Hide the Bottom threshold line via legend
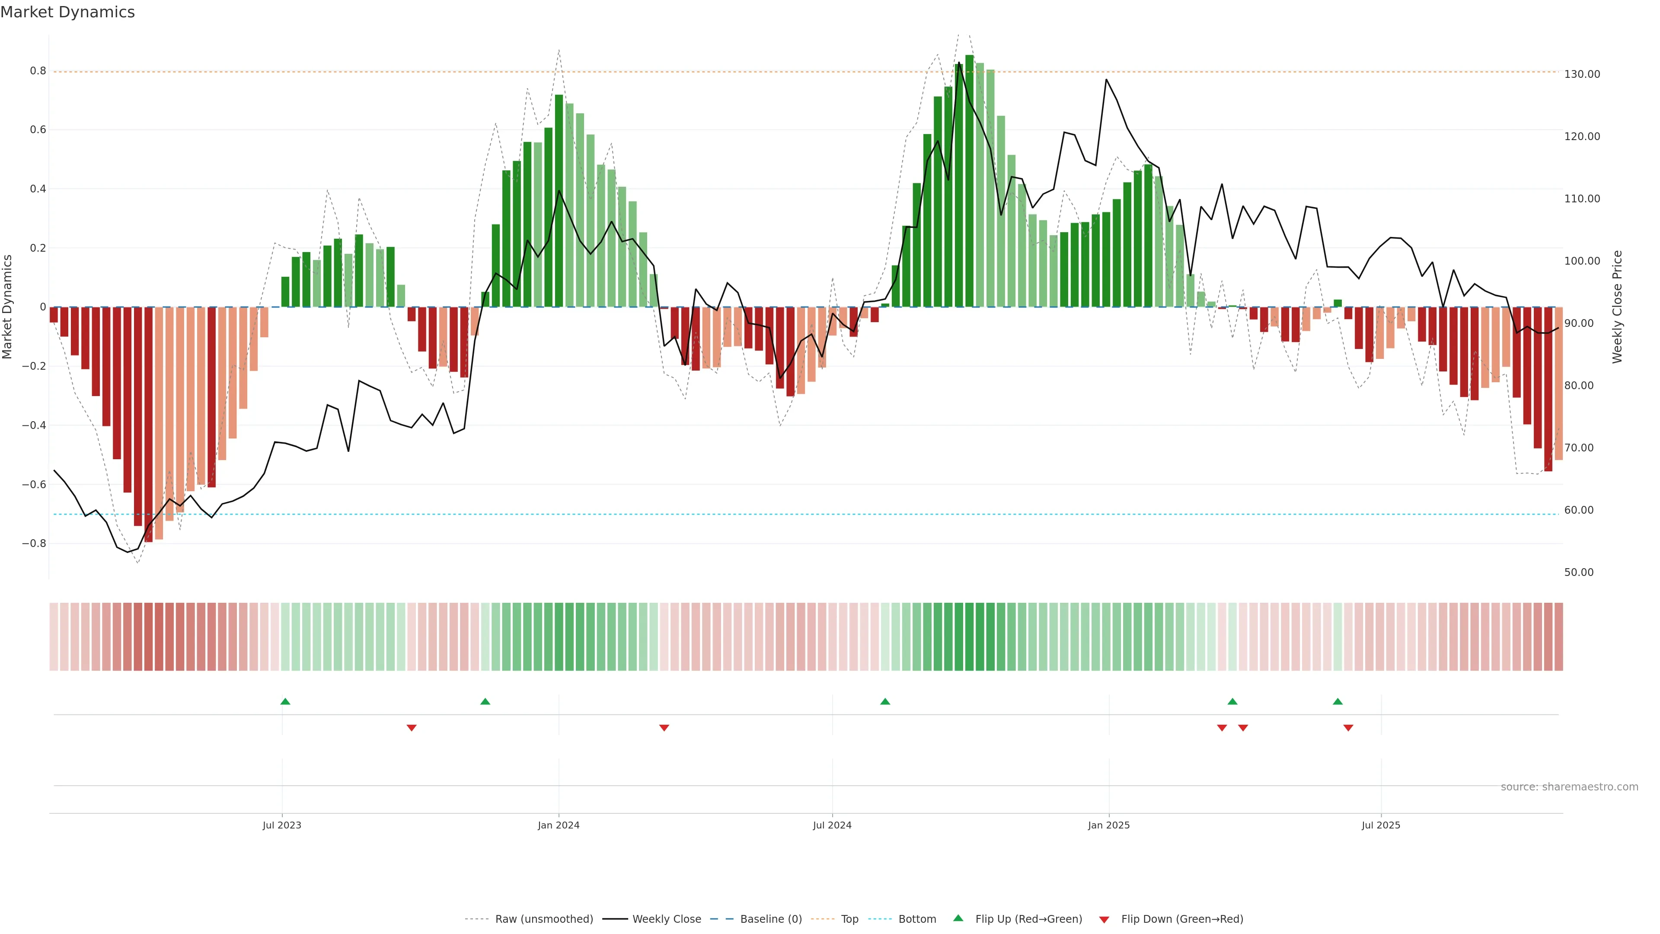1660x934 pixels. click(917, 918)
